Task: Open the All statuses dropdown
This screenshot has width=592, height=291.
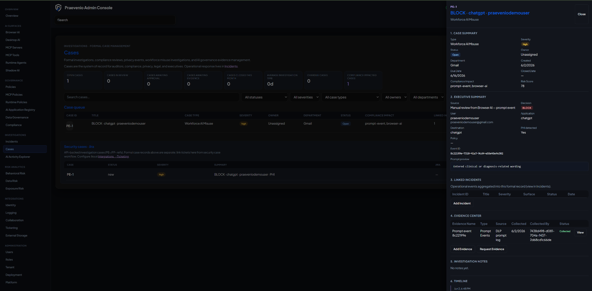Action: pyautogui.click(x=265, y=97)
